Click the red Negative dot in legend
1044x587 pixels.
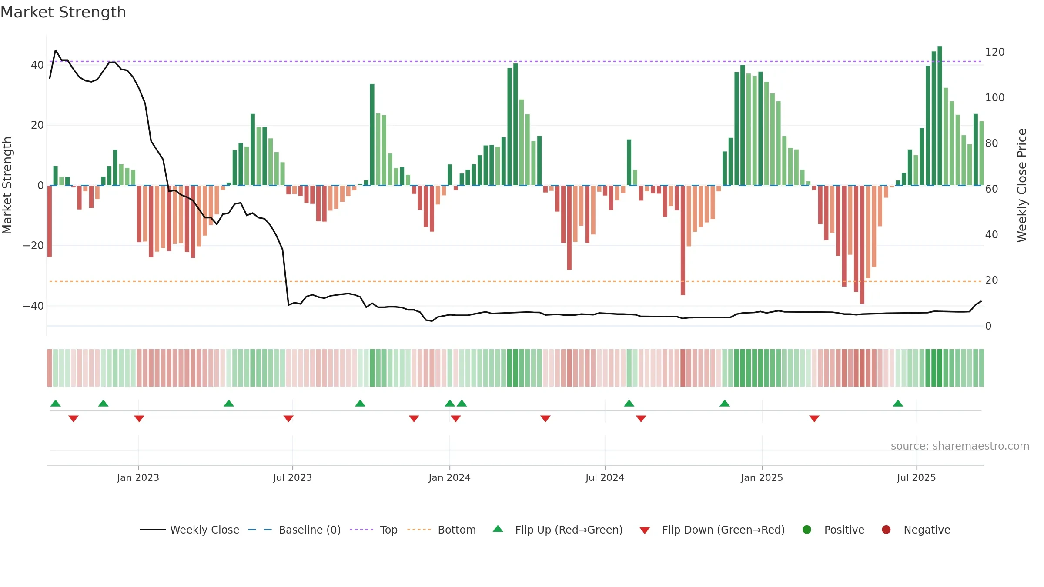click(x=886, y=530)
